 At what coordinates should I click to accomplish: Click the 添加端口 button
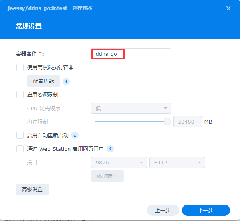tap(107, 176)
